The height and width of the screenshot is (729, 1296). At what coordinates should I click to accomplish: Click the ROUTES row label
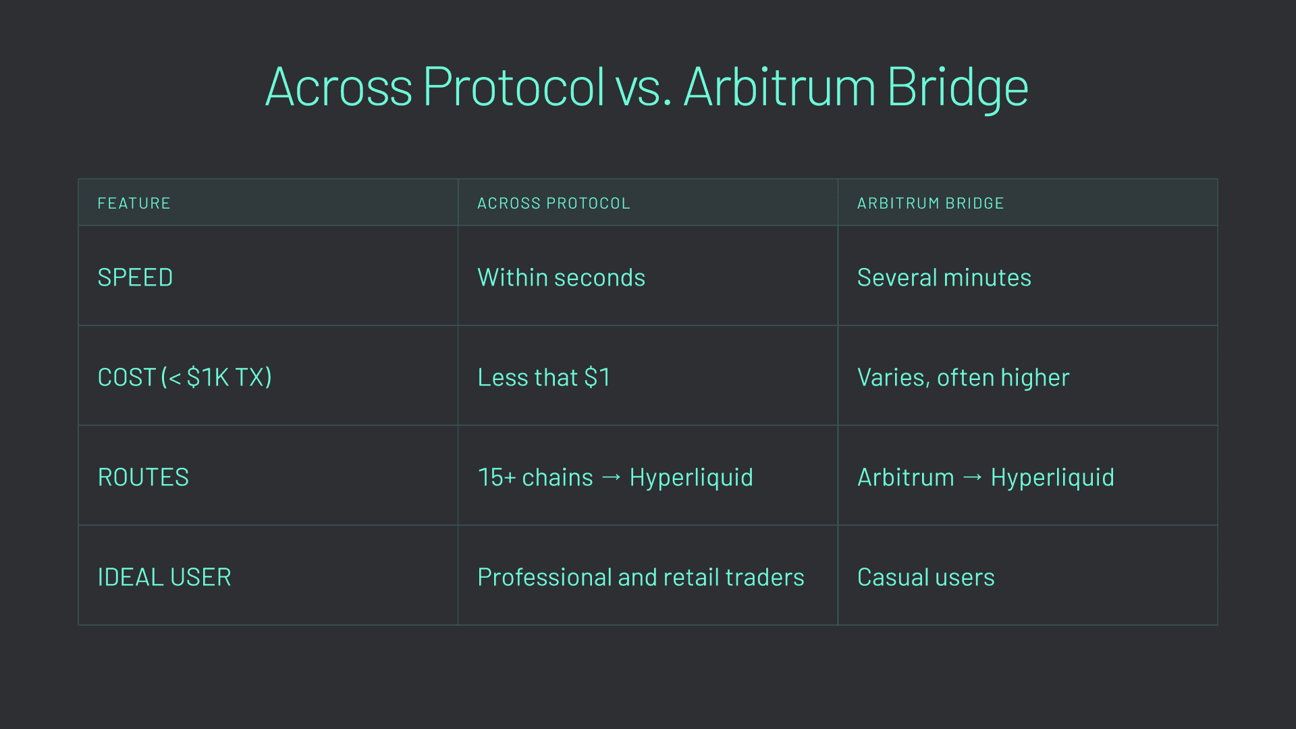click(x=143, y=477)
